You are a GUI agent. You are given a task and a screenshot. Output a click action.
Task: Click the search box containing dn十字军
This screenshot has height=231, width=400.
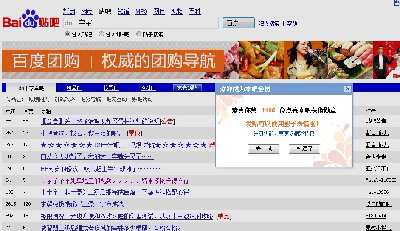click(x=141, y=23)
